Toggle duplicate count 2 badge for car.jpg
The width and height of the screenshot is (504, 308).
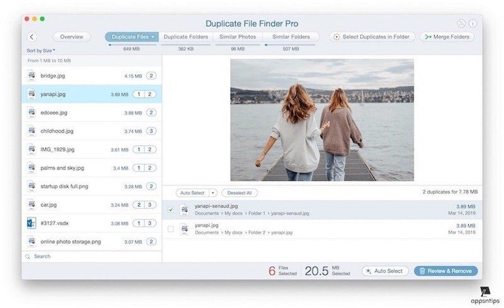[139, 205]
